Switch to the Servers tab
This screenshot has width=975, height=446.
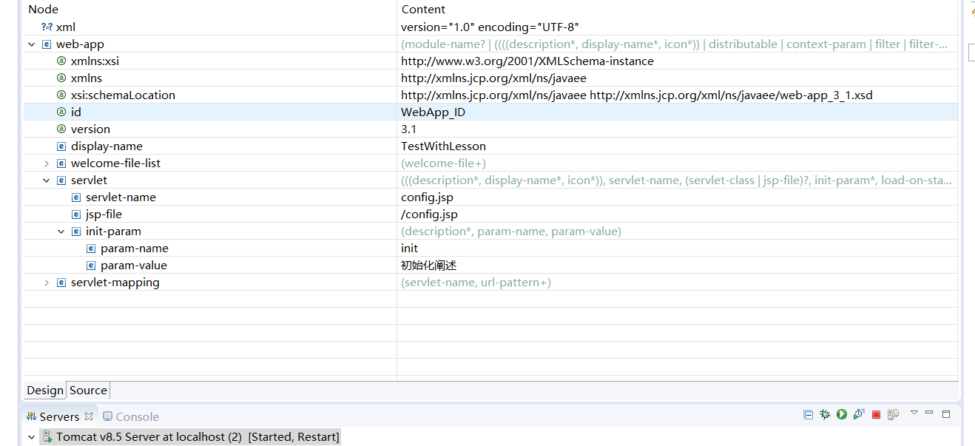coord(58,416)
